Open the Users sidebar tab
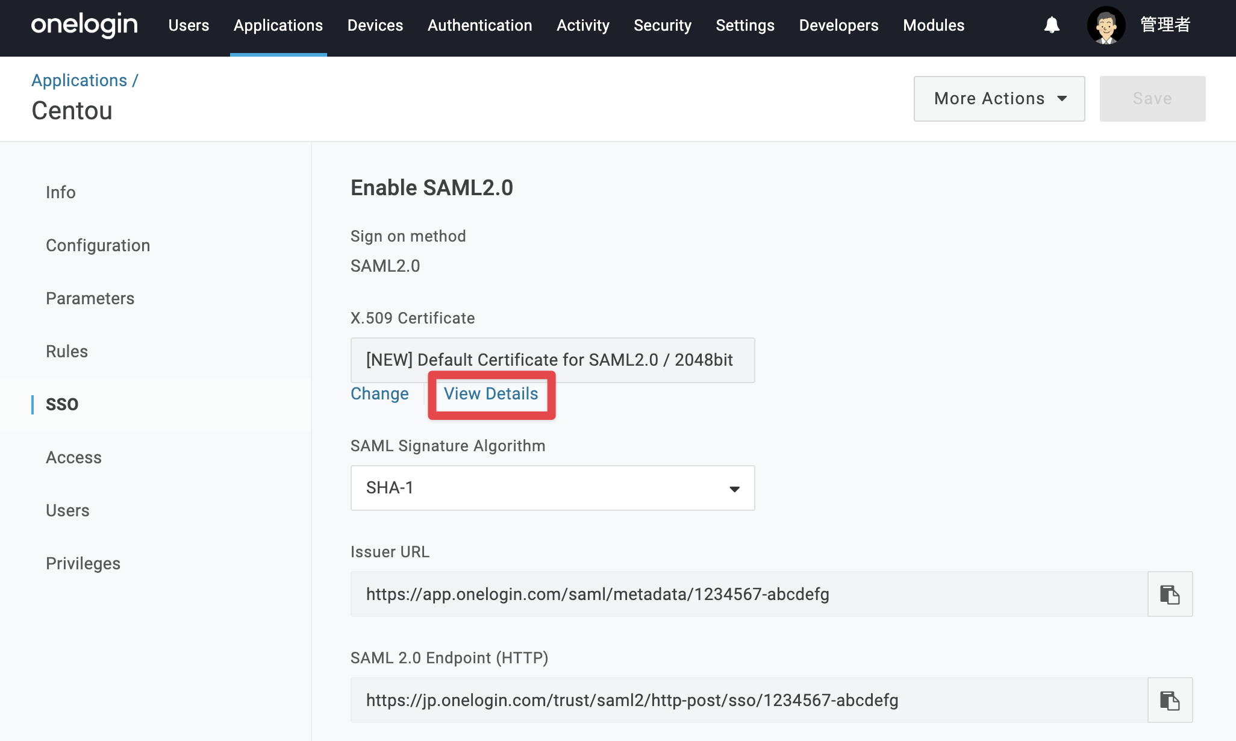 click(67, 510)
